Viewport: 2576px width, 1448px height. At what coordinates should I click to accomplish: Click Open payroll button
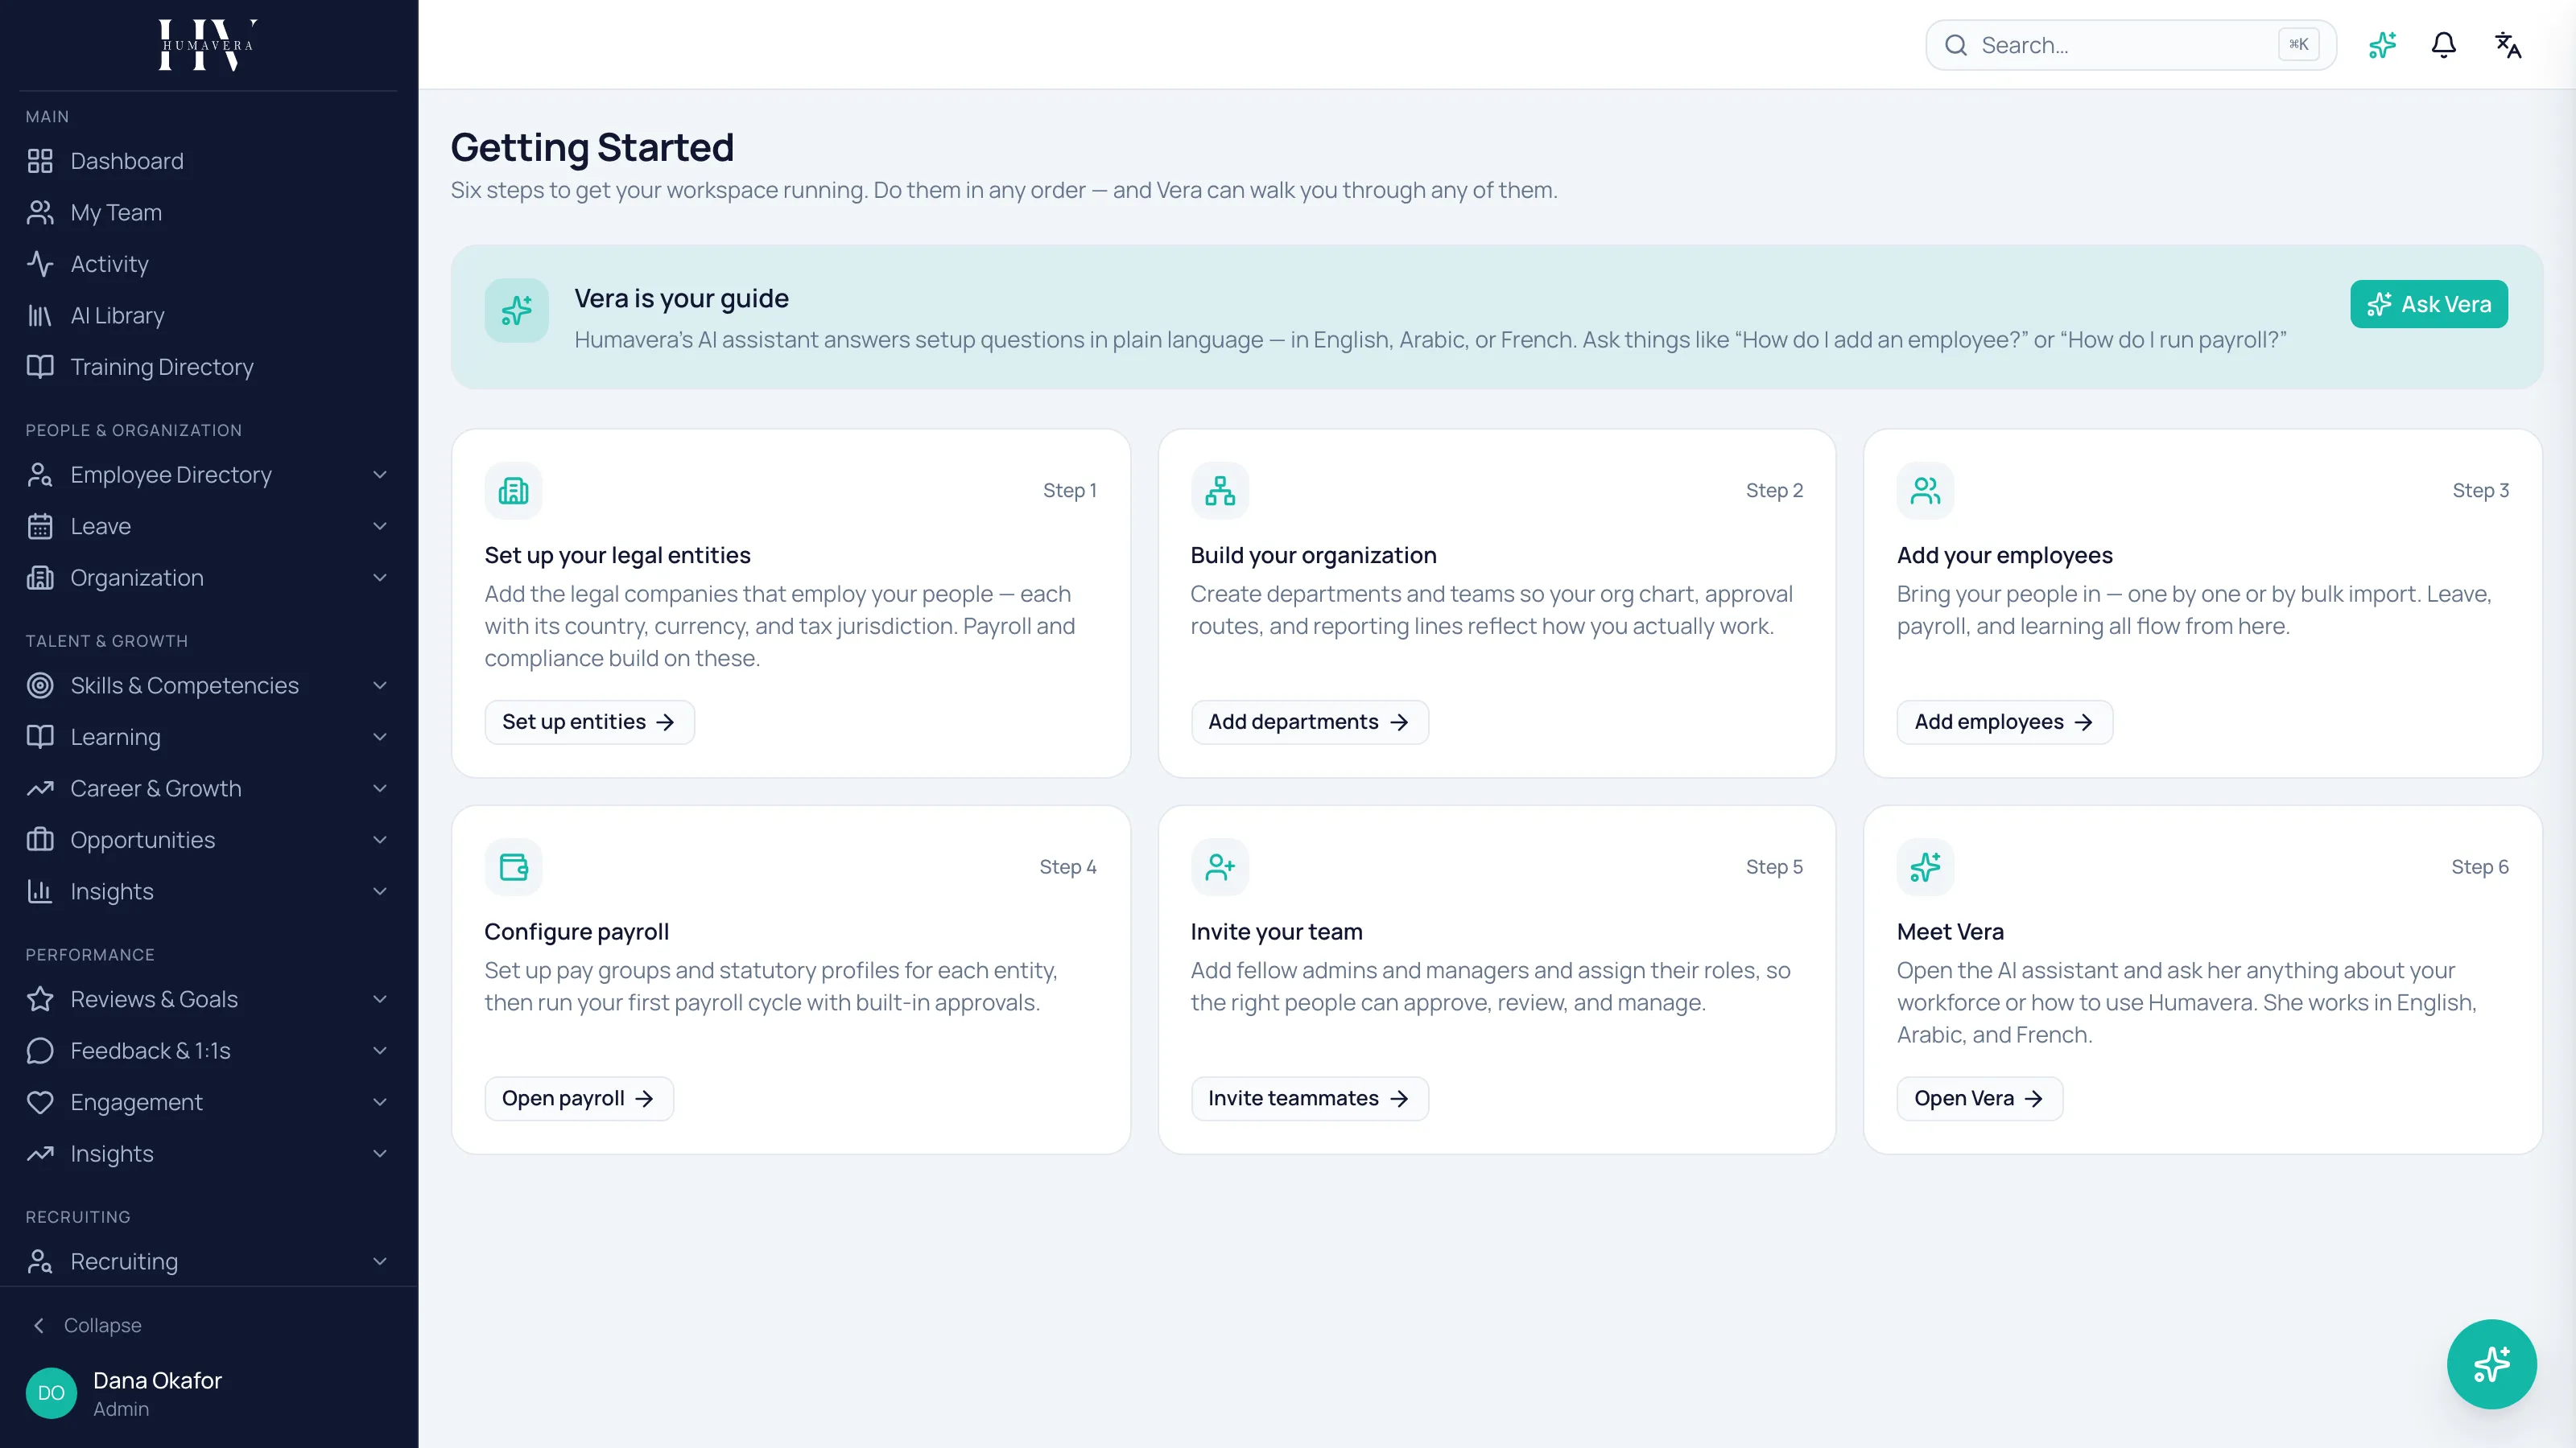coord(579,1099)
